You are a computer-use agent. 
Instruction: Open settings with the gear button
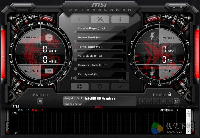point(79,86)
